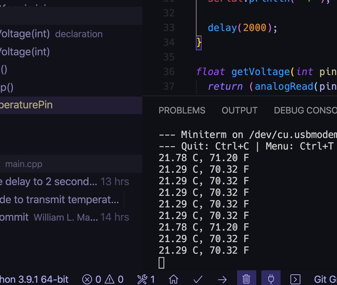Open Git Graph from the status bar

tap(325, 279)
